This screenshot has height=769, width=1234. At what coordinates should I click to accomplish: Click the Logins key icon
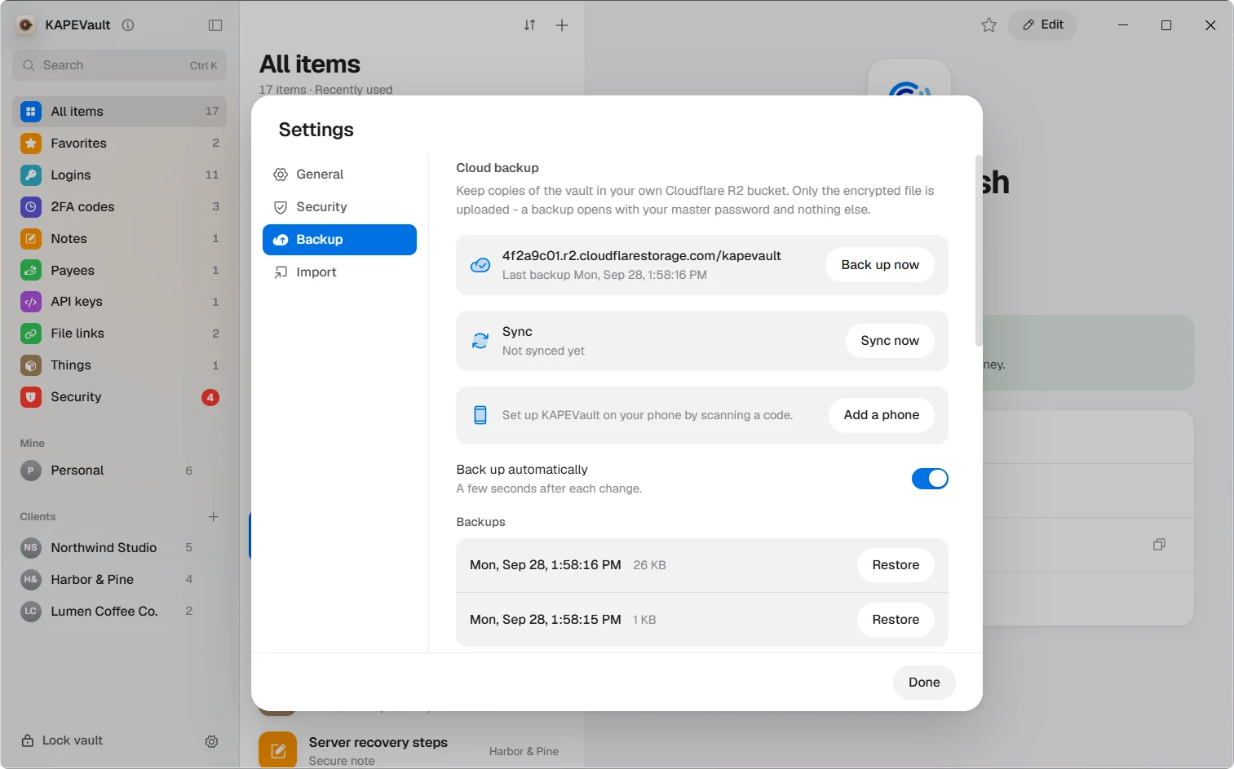(31, 175)
